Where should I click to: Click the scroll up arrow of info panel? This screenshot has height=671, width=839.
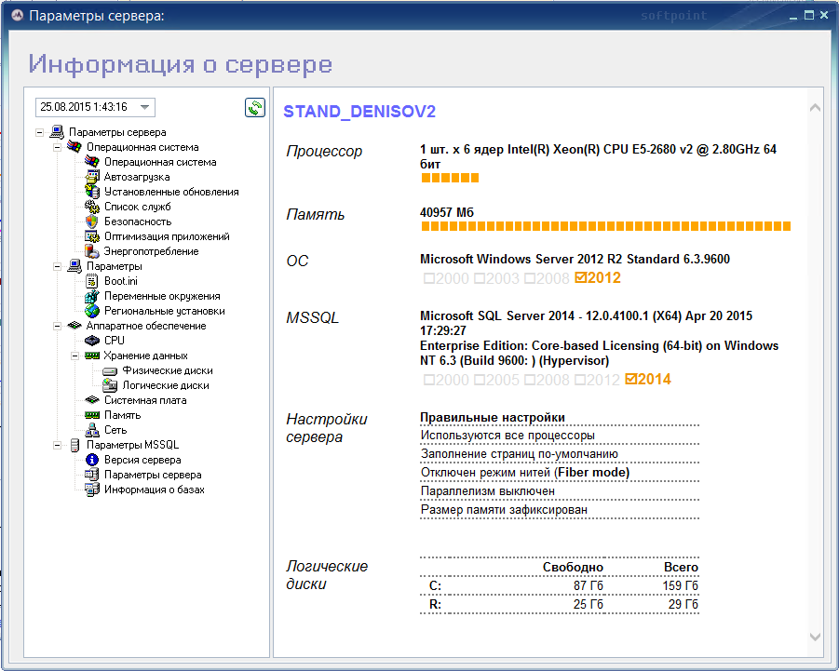click(x=815, y=108)
